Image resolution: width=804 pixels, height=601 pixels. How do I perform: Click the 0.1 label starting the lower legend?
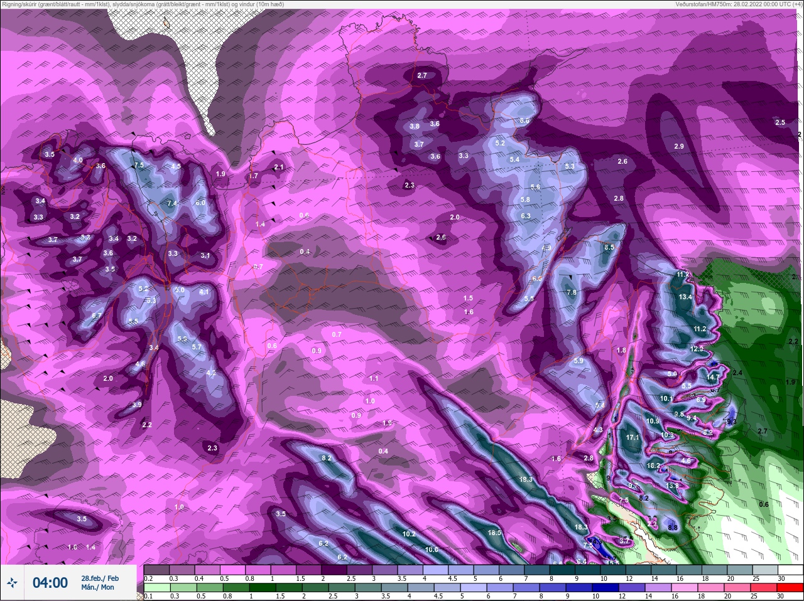(x=148, y=597)
